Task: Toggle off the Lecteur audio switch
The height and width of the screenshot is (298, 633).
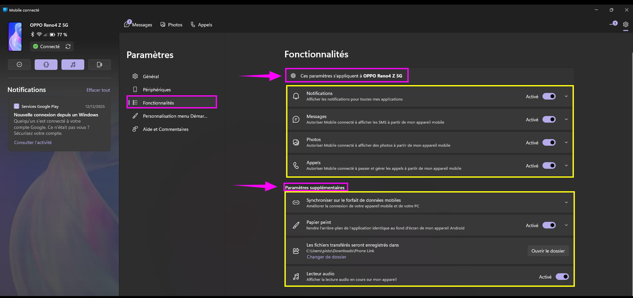Action: click(562, 277)
